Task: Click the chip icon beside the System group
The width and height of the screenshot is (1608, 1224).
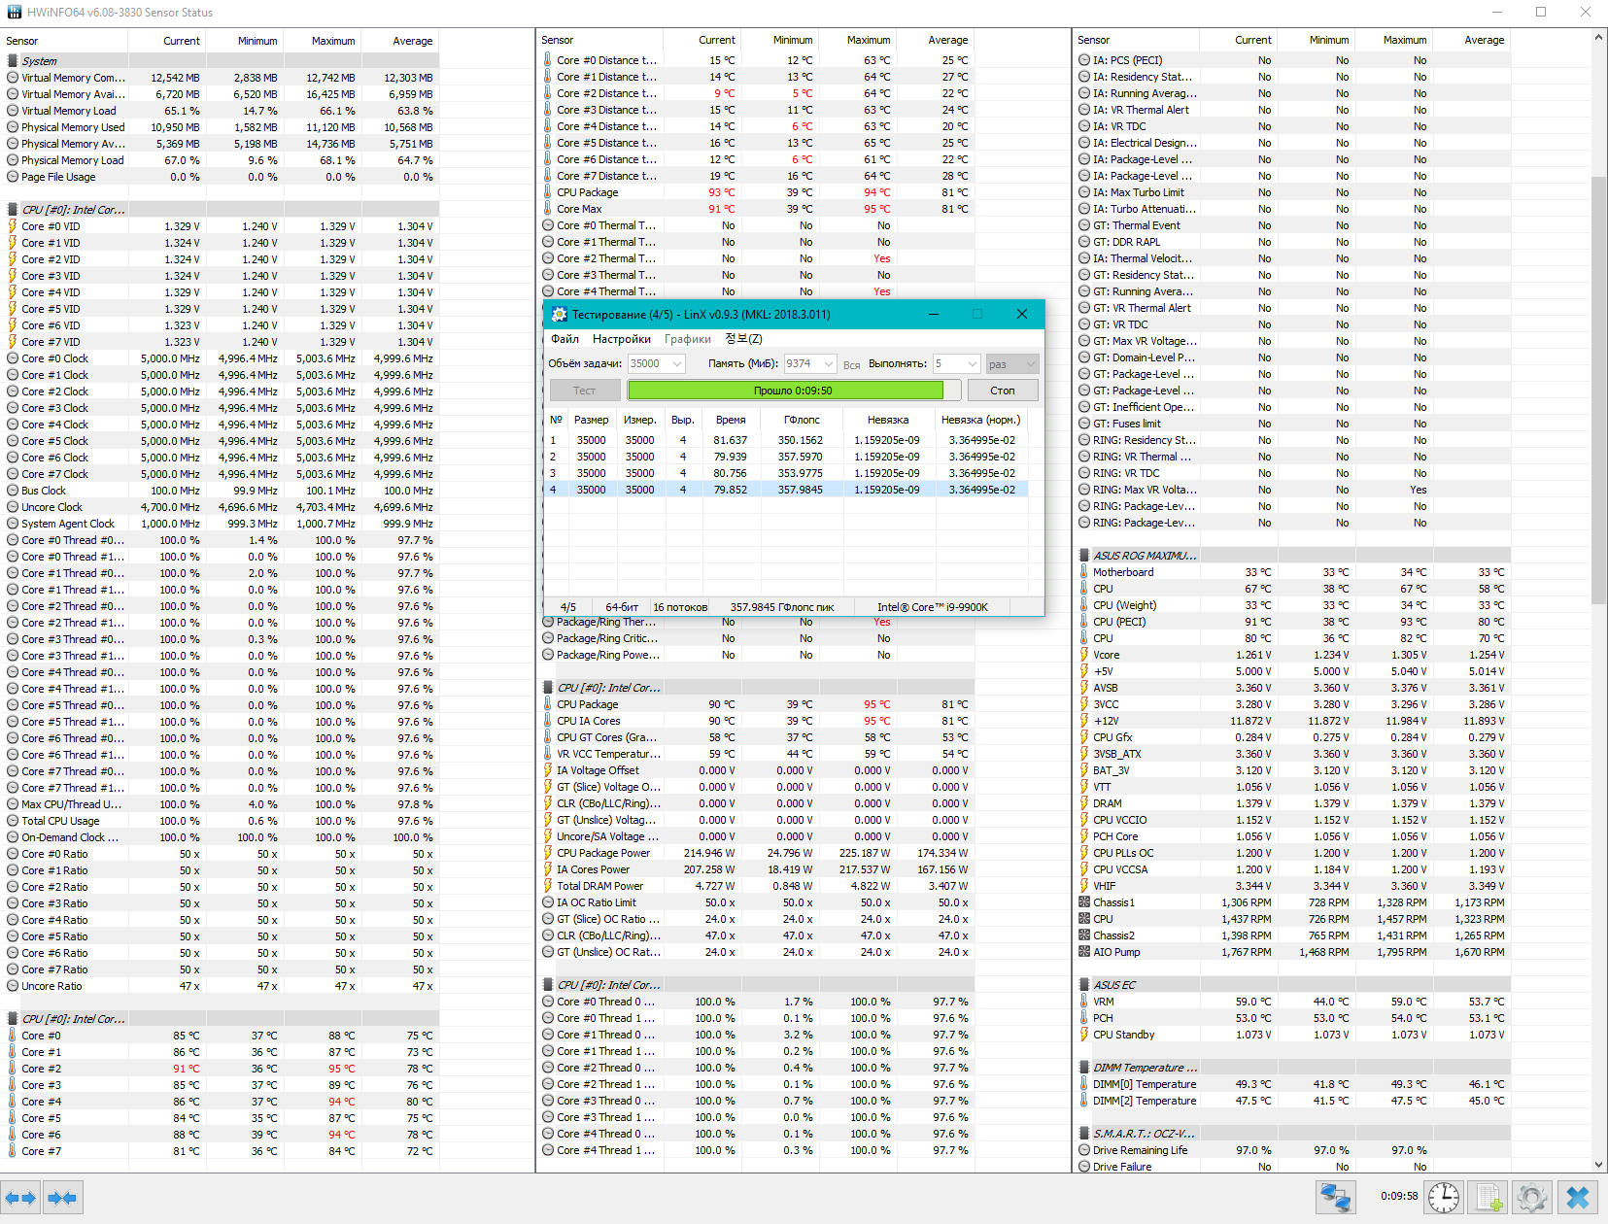Action: [13, 60]
